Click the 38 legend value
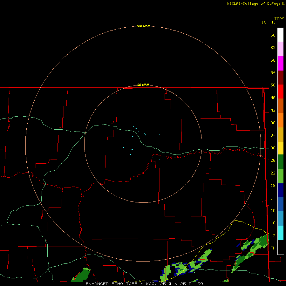 tap(273, 123)
